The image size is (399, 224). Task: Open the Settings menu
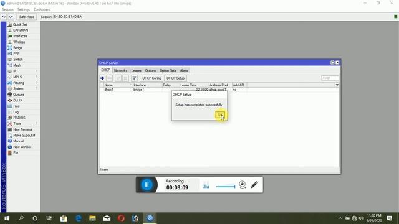24,10
